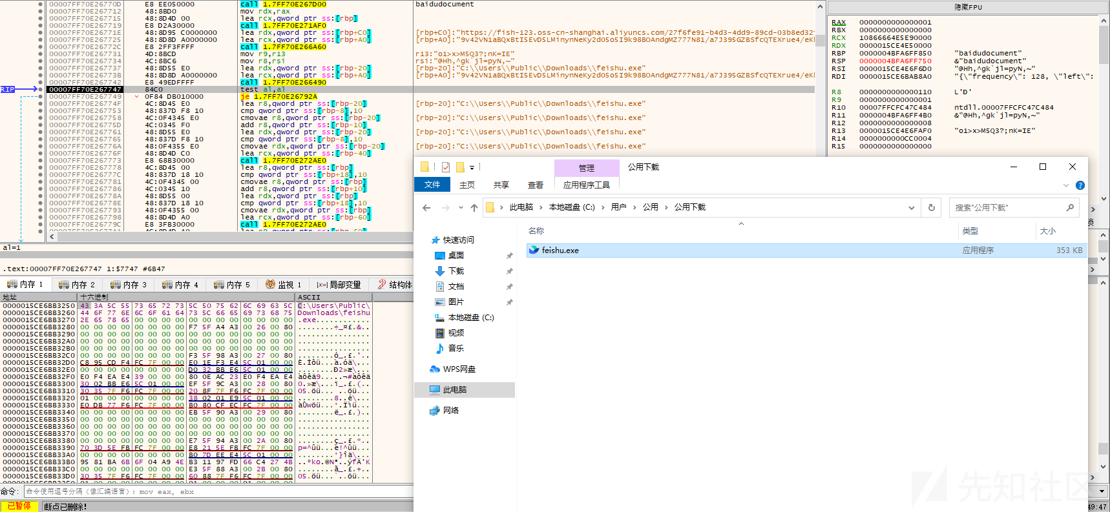Click the up one level arrow
Screen dimensions: 1110x512
[474, 207]
